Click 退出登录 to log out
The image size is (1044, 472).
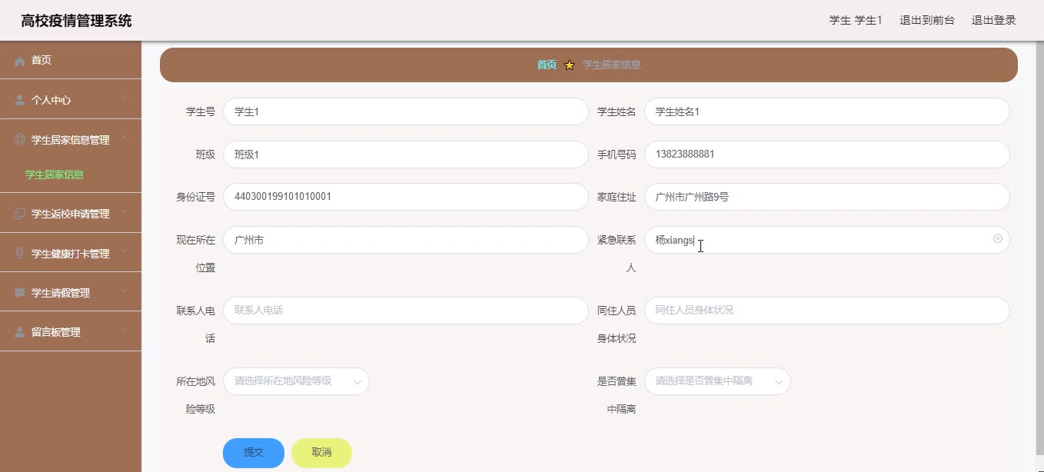994,20
